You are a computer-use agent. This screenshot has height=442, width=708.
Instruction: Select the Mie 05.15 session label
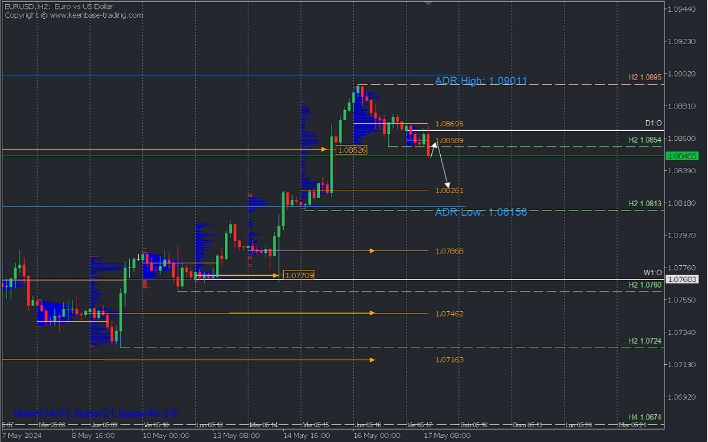[315, 424]
